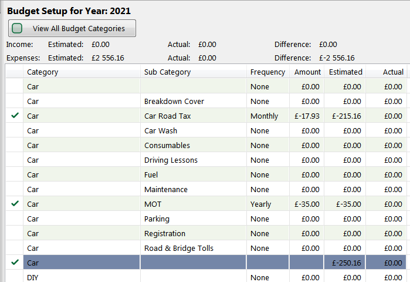Select the Amount cell showing £-17.93

coord(307,116)
